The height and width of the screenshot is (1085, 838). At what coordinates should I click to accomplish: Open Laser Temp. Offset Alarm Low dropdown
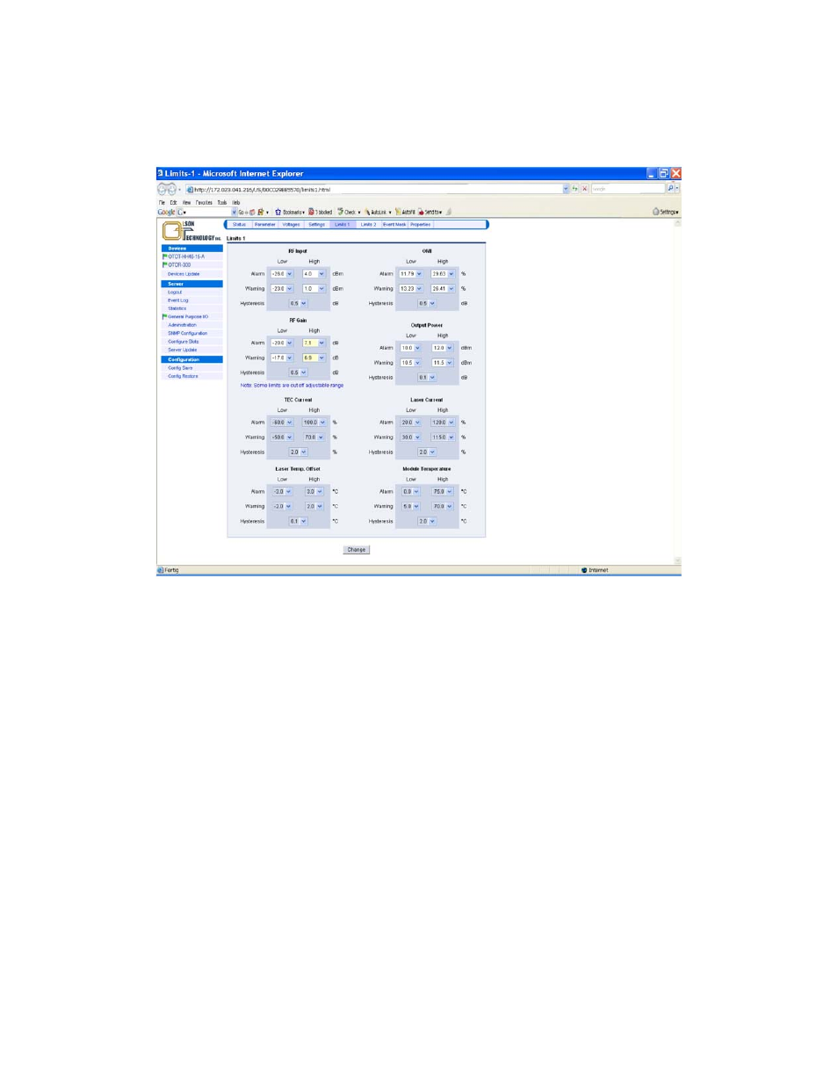[x=282, y=492]
